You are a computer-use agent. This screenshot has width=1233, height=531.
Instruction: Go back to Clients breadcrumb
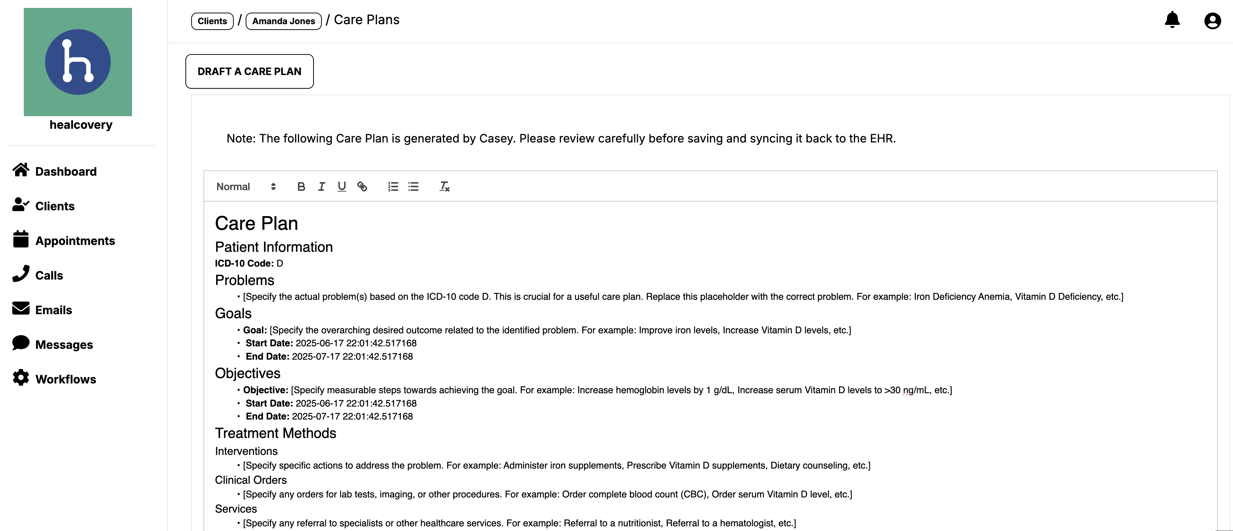[x=212, y=21]
